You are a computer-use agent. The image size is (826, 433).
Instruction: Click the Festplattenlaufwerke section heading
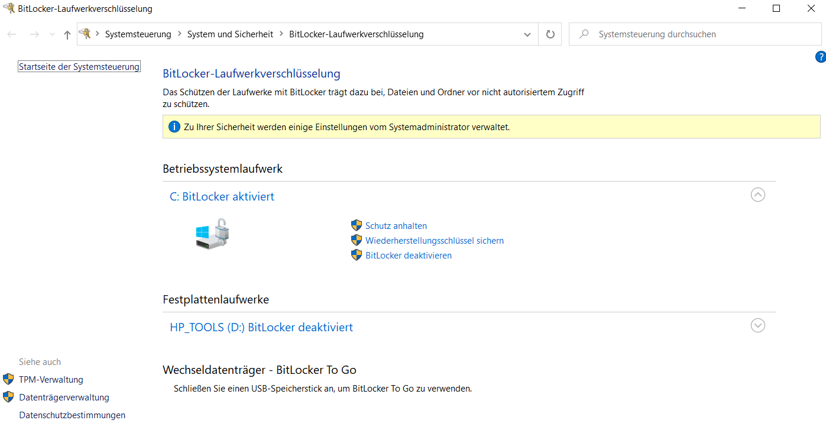coord(216,300)
